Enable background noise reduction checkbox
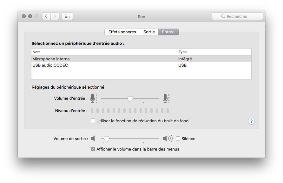The width and height of the screenshot is (283, 183). (93, 121)
